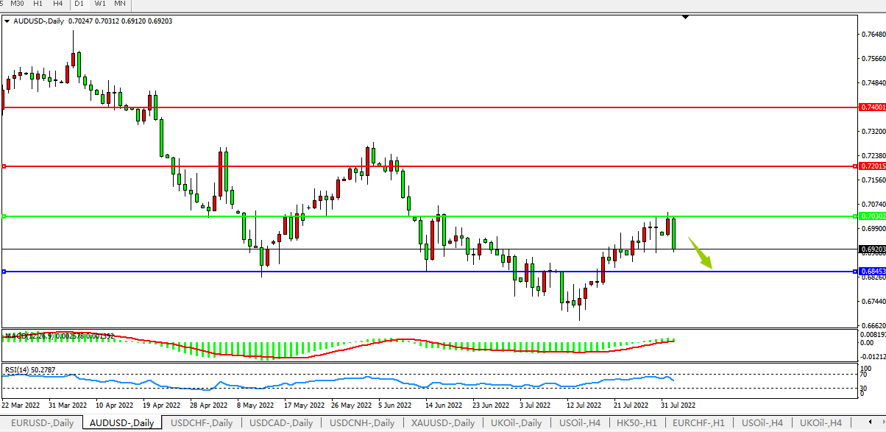This screenshot has height=432, width=886.
Task: Toggle the W1 weekly timeframe
Action: click(99, 4)
